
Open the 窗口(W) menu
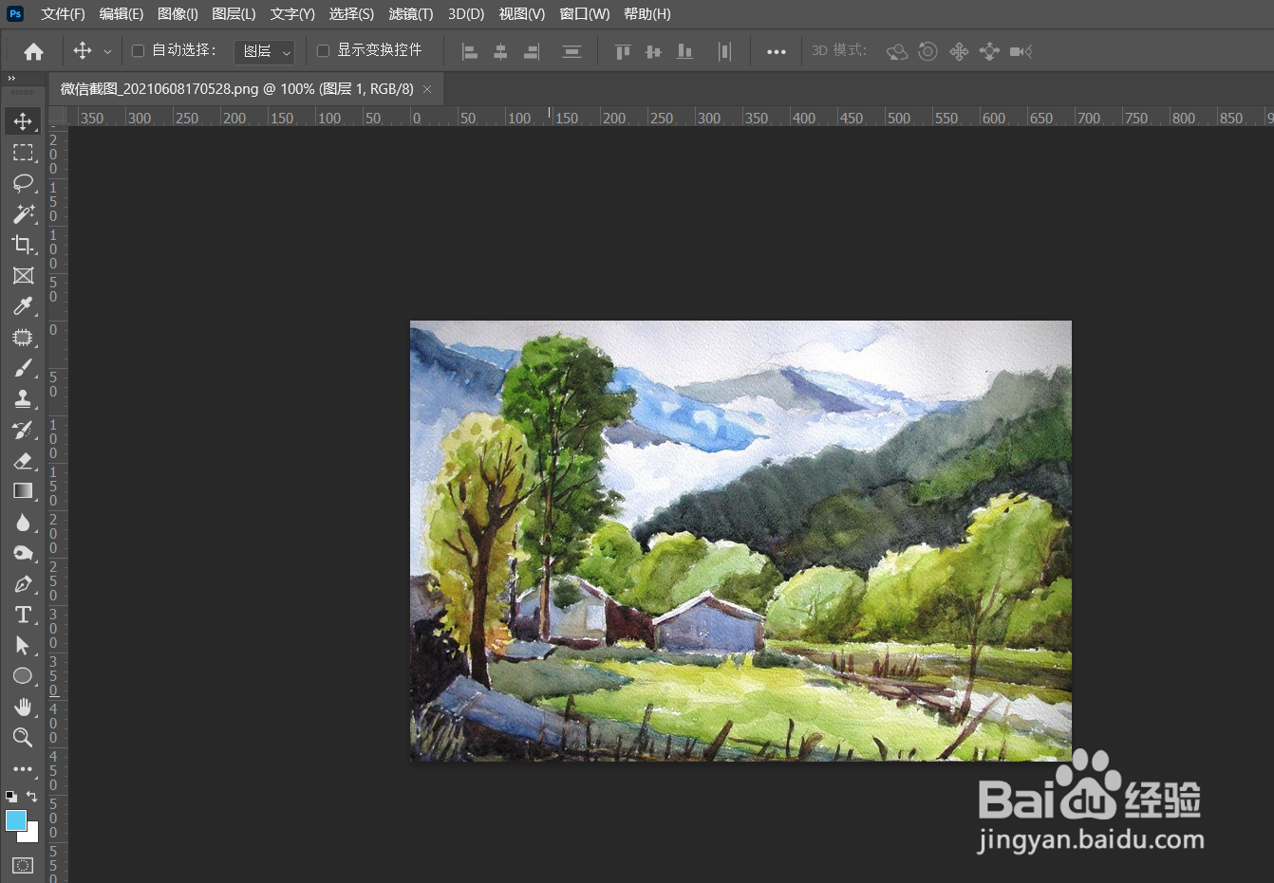tap(585, 14)
